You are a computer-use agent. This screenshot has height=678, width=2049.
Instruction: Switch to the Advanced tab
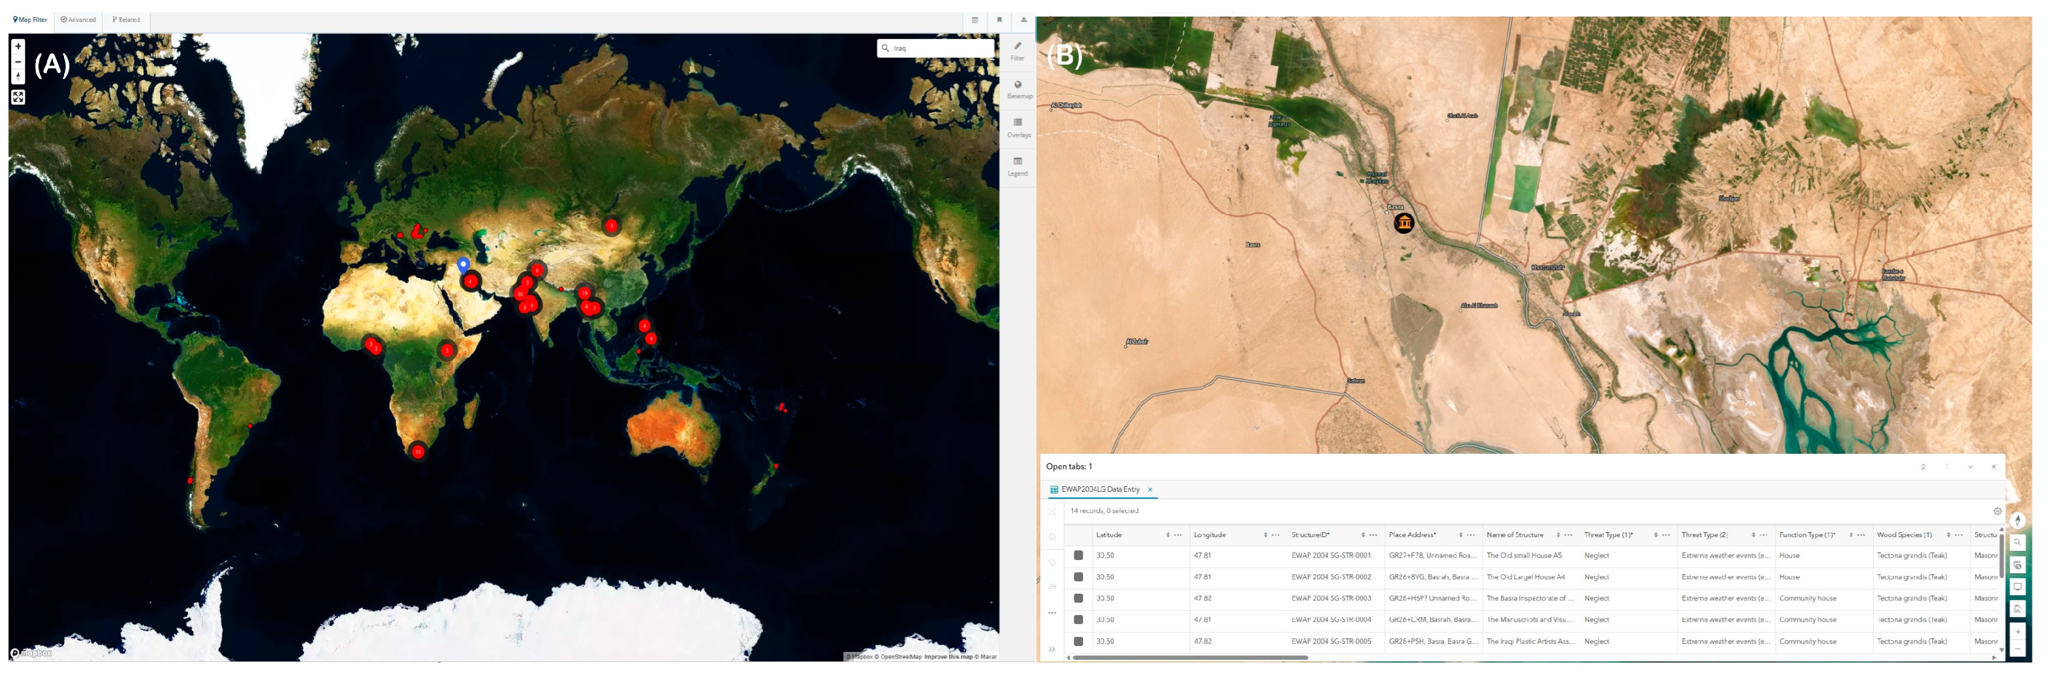tap(78, 20)
